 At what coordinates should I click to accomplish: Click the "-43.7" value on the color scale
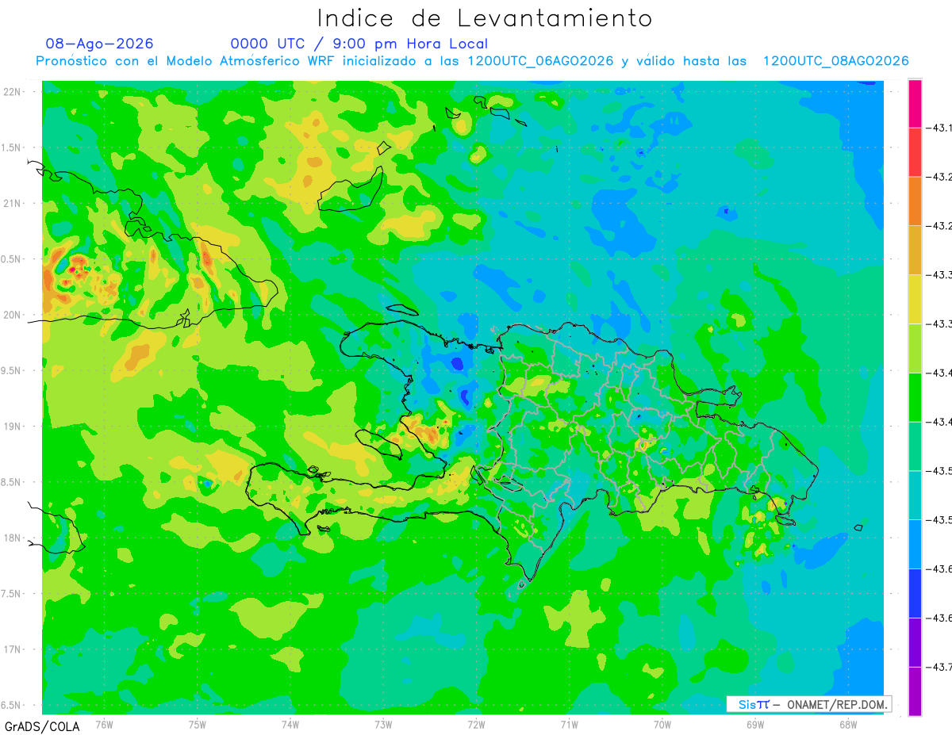point(939,668)
